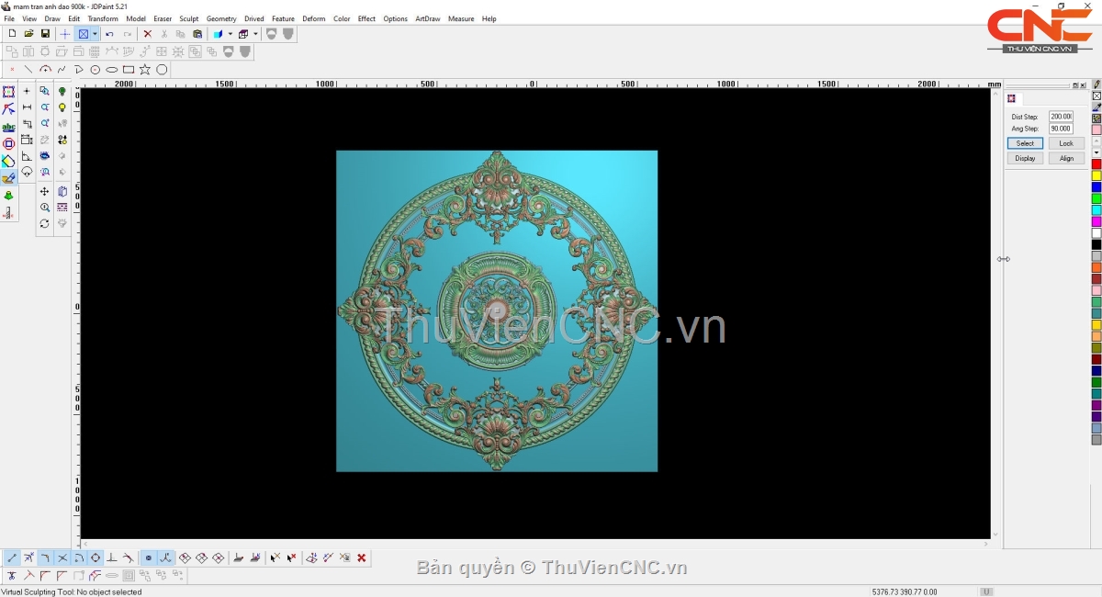Toggle the intersection snap button
The width and height of the screenshot is (1102, 597).
(x=62, y=558)
